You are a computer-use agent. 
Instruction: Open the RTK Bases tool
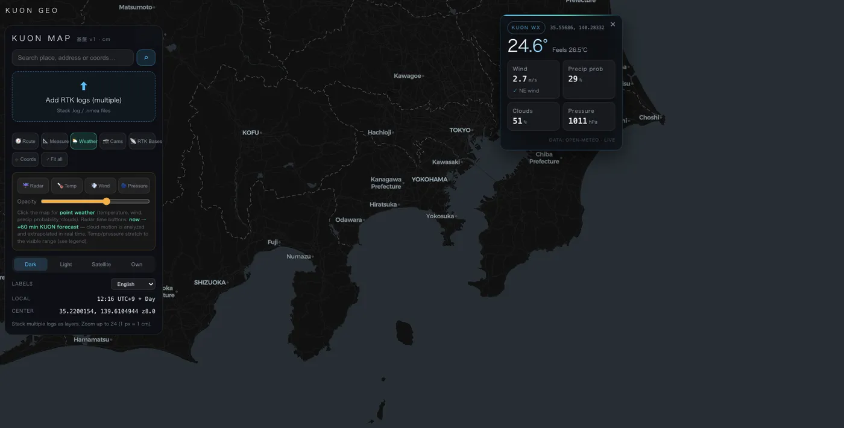point(142,141)
